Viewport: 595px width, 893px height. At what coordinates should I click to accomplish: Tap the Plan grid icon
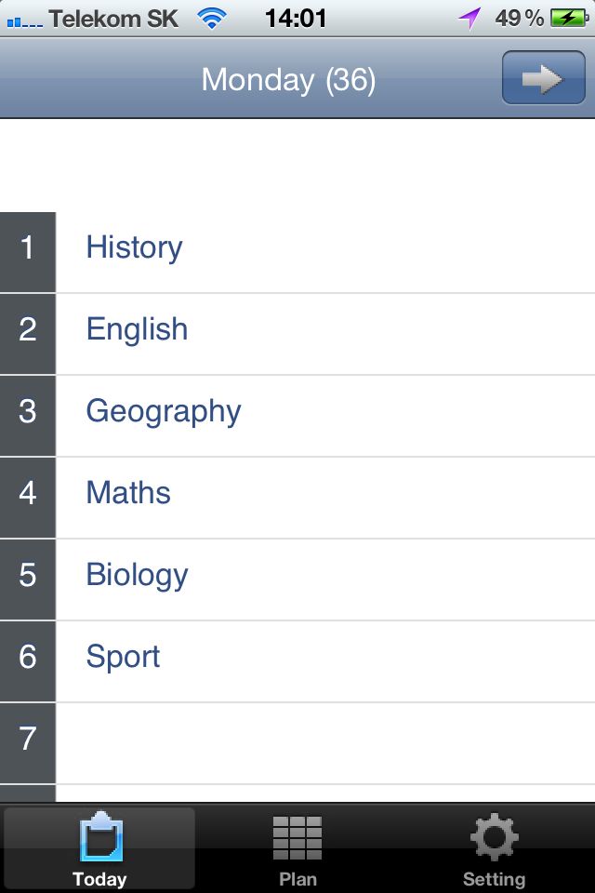pyautogui.click(x=297, y=837)
